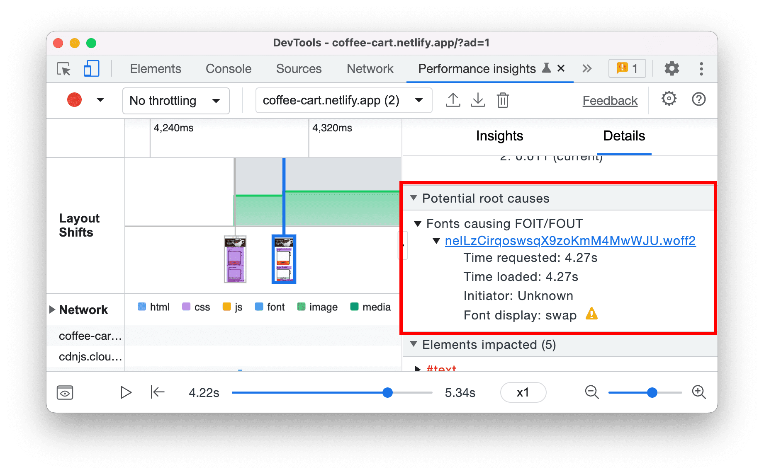The image size is (764, 474).
Task: Start a new recording with the record button
Action: coord(74,100)
